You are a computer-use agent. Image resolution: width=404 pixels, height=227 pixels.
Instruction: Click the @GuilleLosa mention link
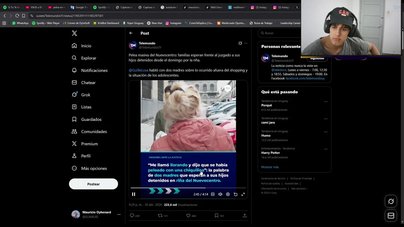pos(139,70)
